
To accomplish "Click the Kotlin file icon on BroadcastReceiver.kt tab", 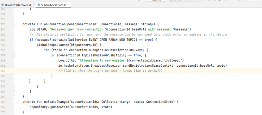I will click(x=3, y=5).
